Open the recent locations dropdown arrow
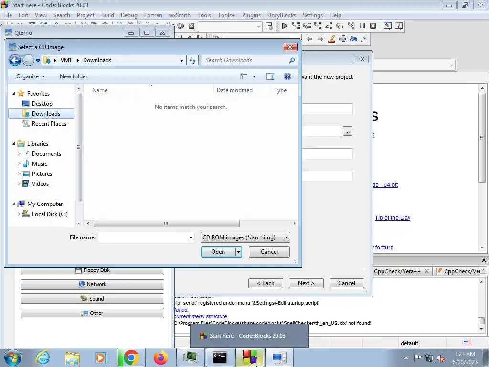 coord(38,61)
